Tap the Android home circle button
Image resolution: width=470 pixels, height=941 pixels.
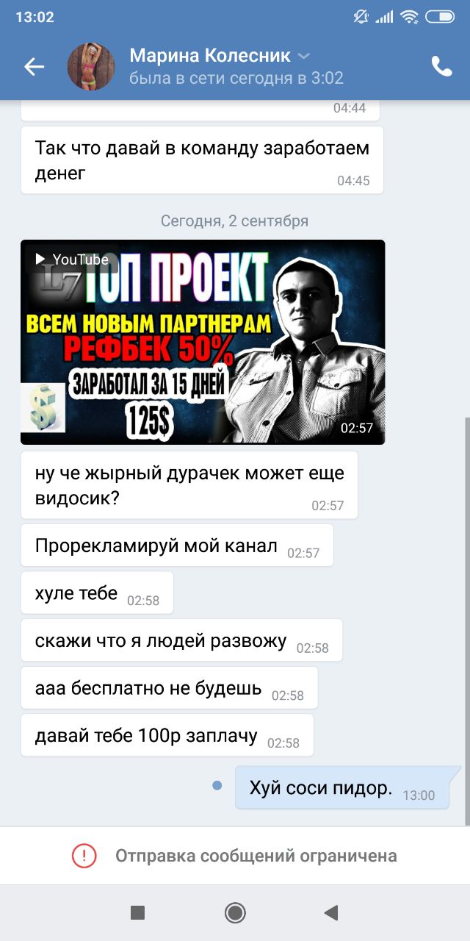tap(235, 912)
